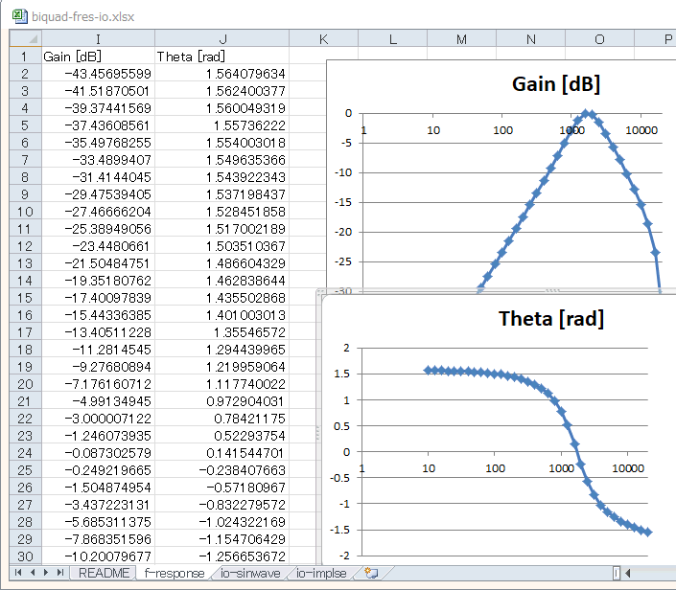Select the f-response sheet tab

175,573
